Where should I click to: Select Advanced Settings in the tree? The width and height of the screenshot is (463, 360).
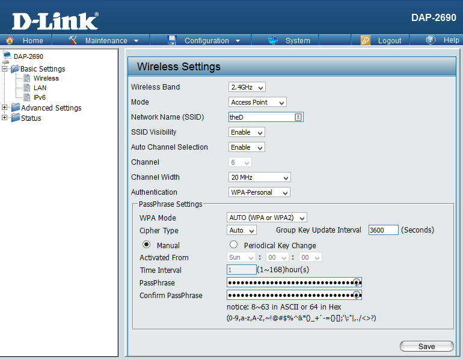click(51, 108)
